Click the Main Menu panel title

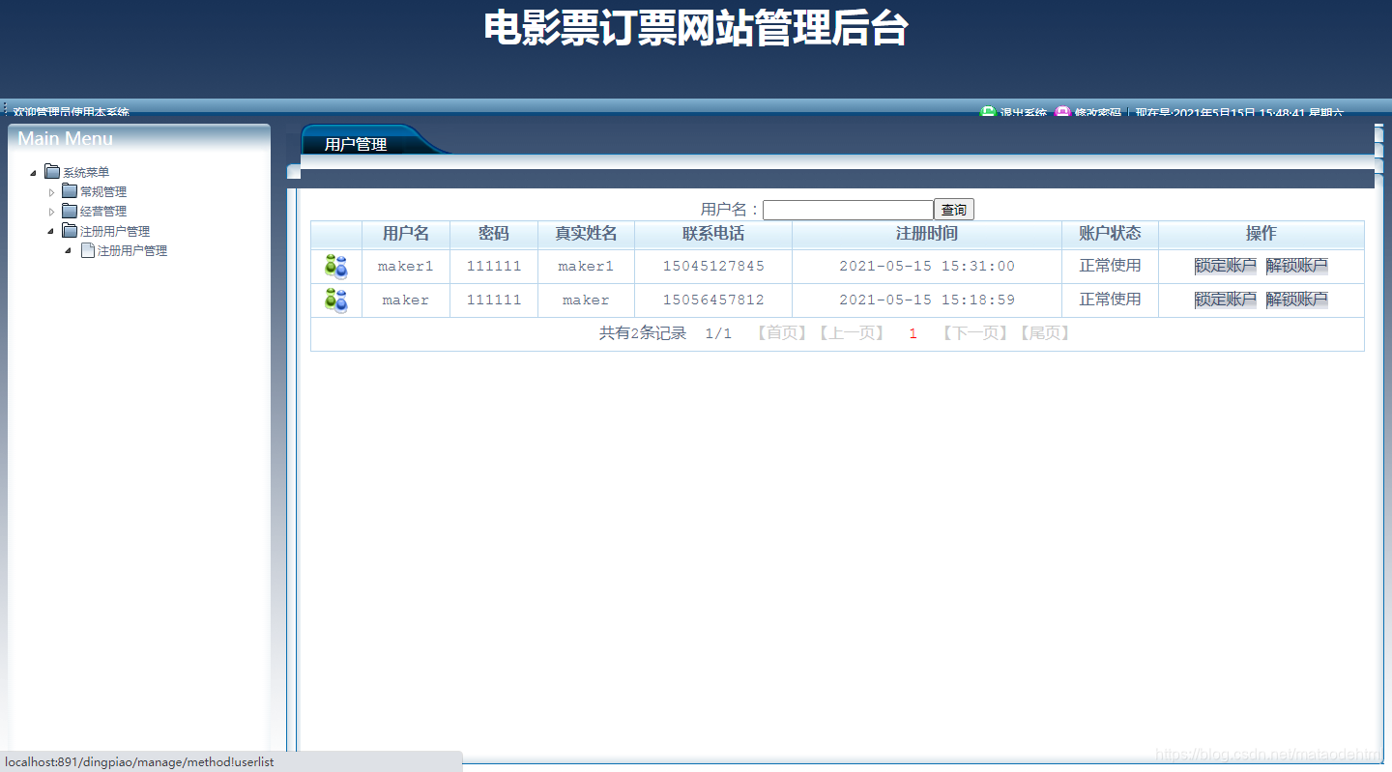(66, 138)
